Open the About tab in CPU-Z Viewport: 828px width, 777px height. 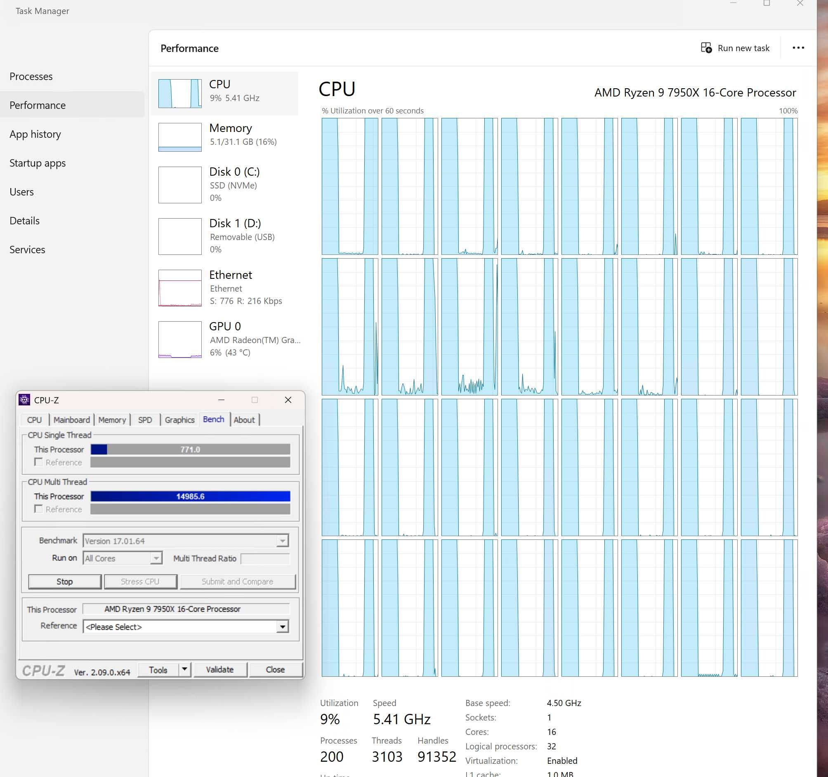(x=244, y=420)
